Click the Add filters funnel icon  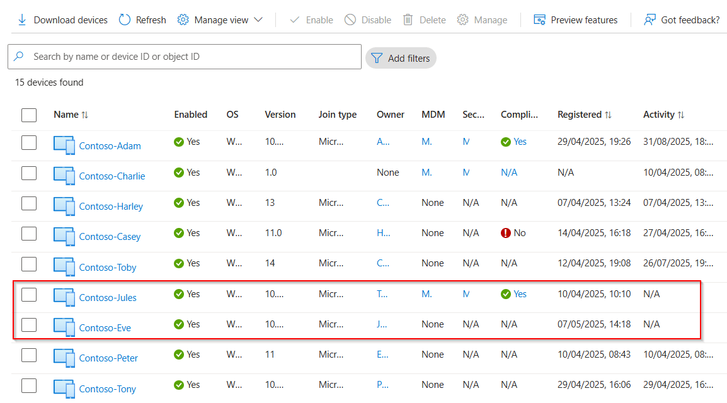click(x=377, y=58)
